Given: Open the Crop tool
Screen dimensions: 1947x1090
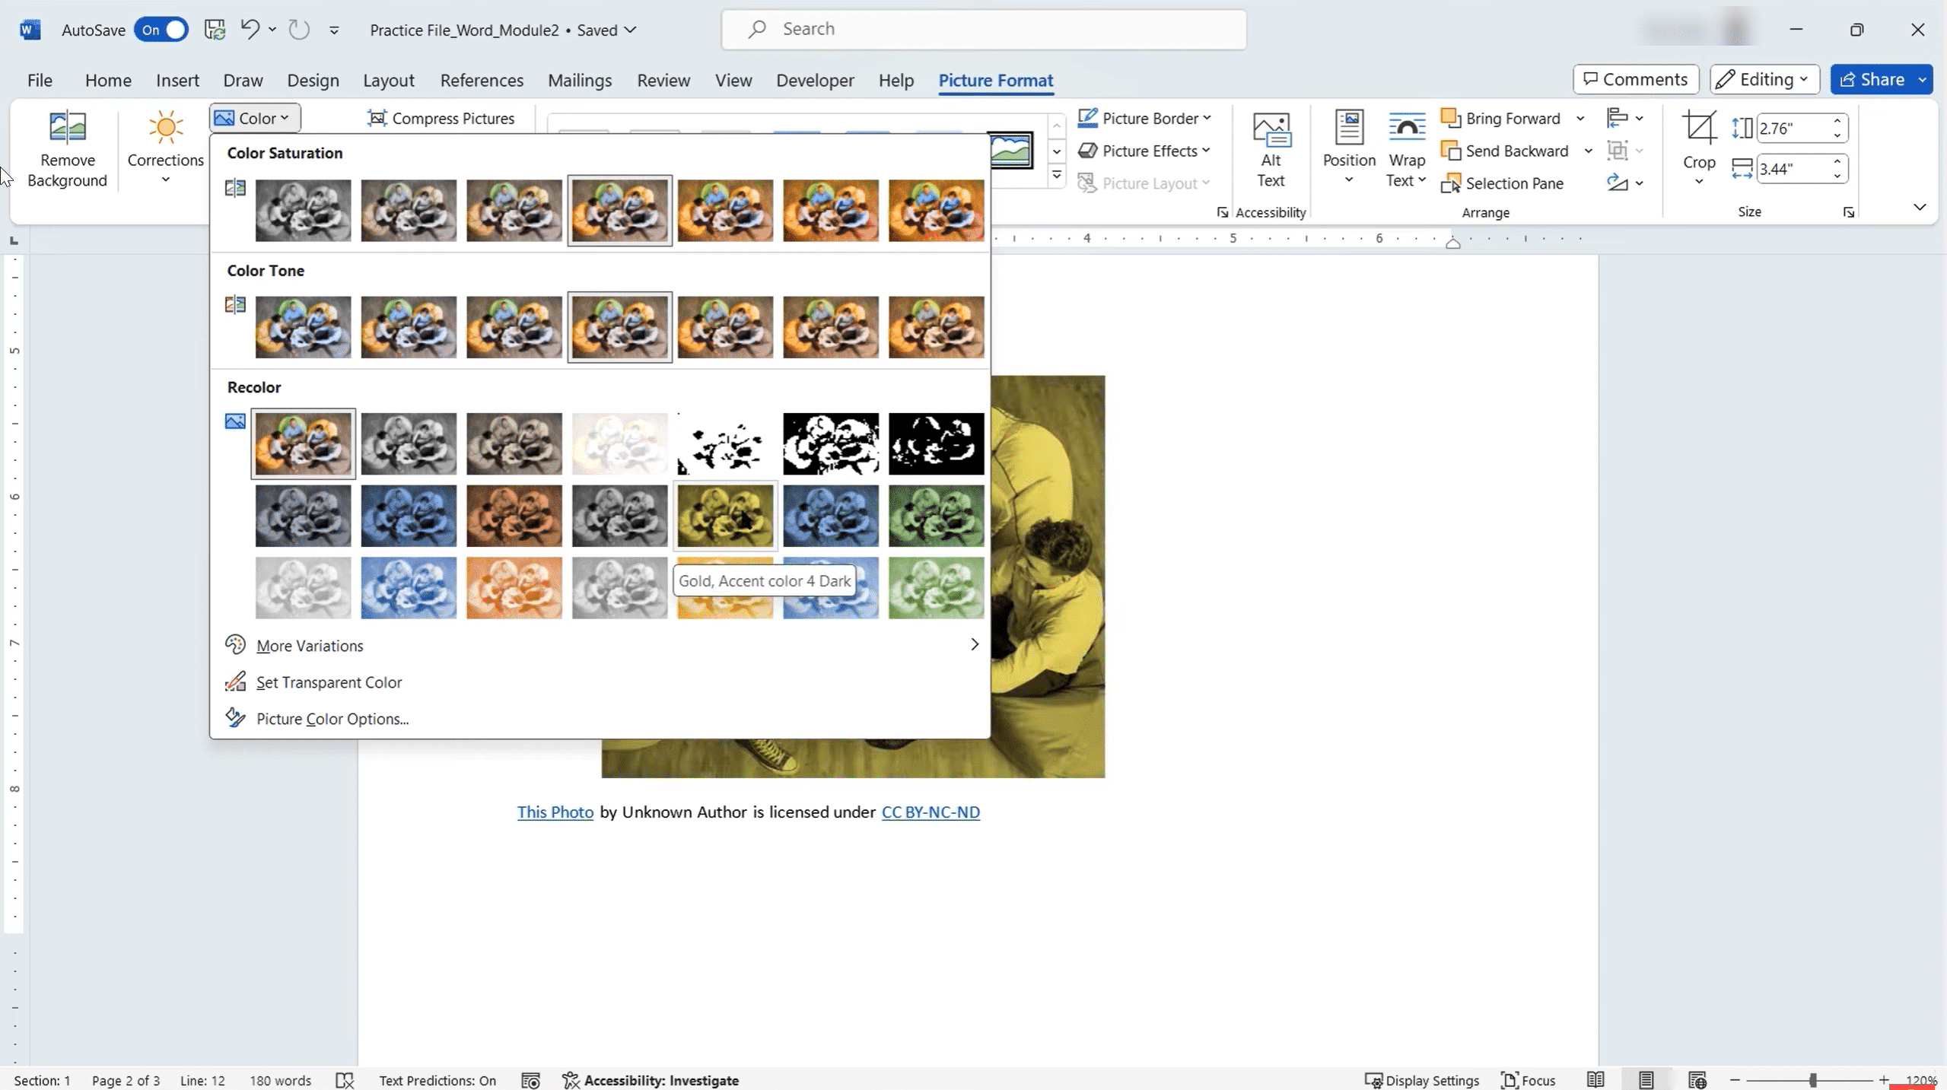Looking at the screenshot, I should [1698, 128].
